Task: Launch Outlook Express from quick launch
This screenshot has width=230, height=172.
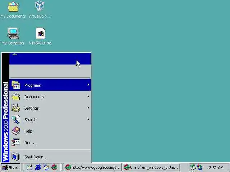Action: [46, 167]
